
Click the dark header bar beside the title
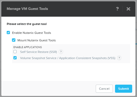coord(80,9)
